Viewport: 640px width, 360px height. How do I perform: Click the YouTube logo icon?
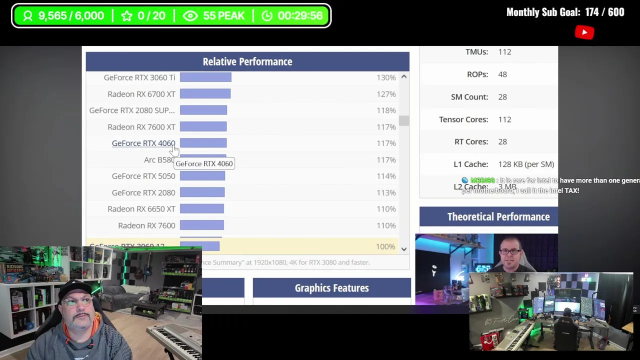point(584,32)
